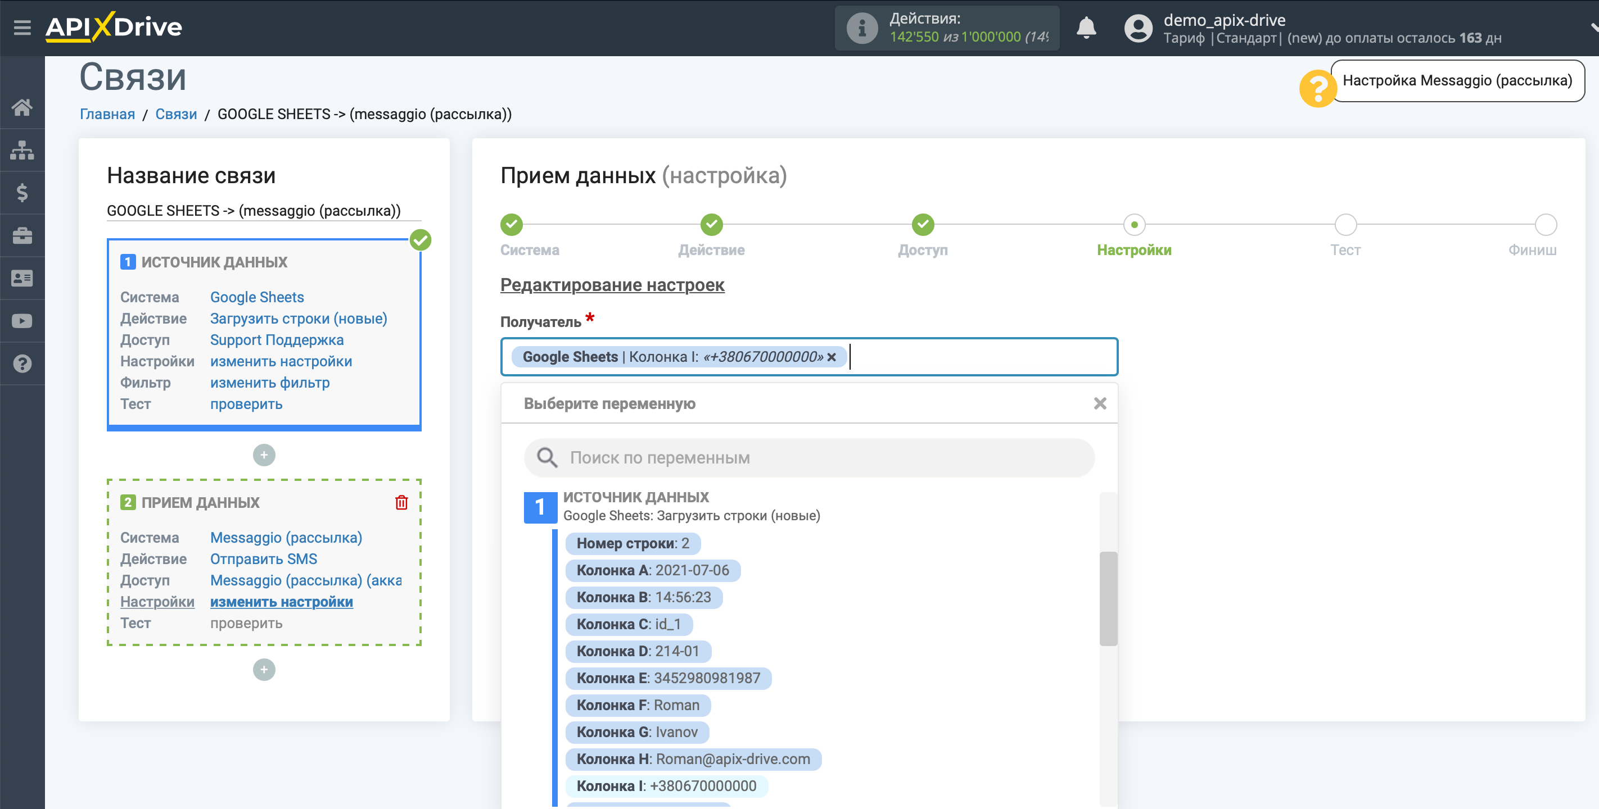Go to the Действие step
Screen dimensions: 1599x809
tap(711, 225)
